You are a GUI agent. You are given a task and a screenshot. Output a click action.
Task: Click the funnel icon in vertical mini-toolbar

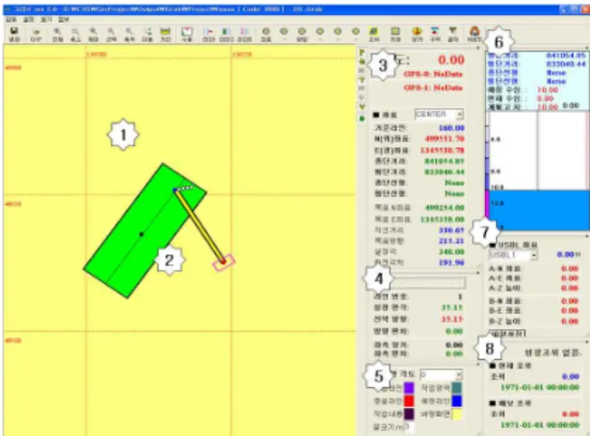coord(362,80)
